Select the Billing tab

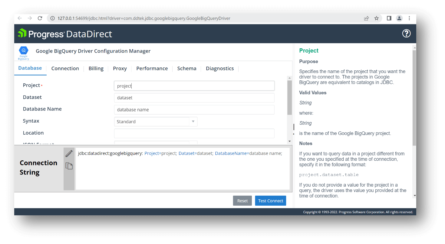(x=96, y=69)
